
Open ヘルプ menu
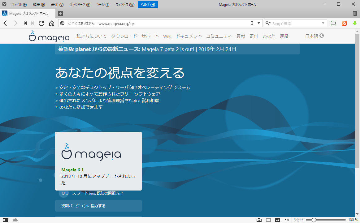coord(148,4)
